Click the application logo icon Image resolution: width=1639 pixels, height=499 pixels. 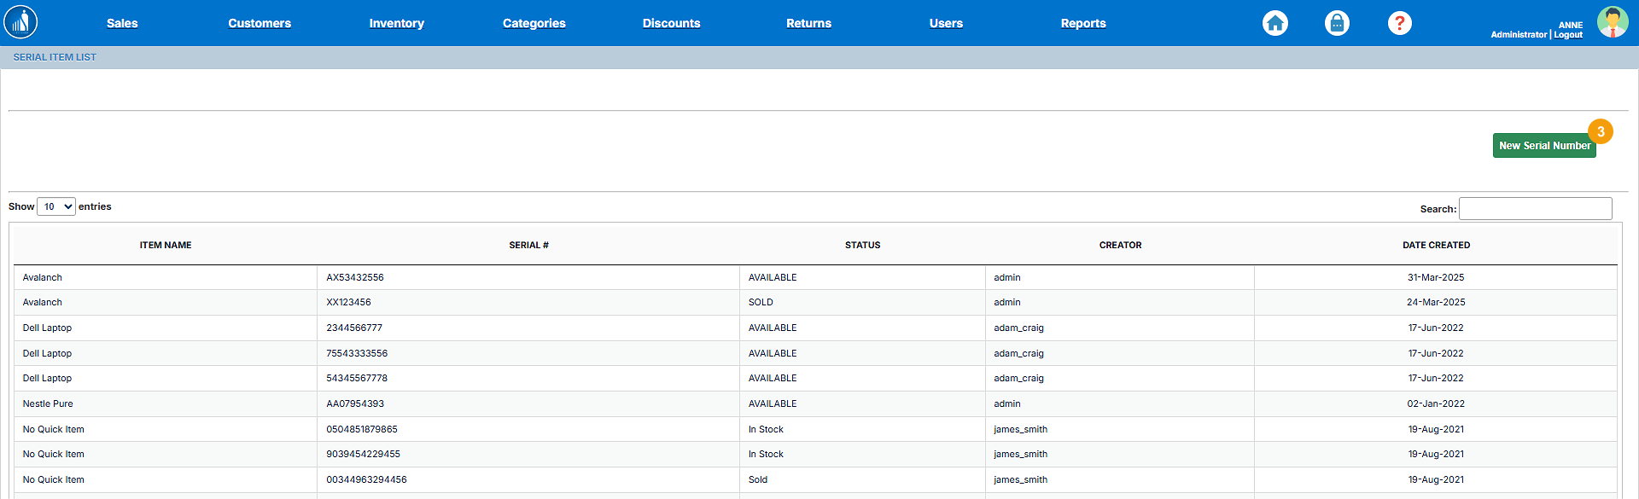coord(20,22)
